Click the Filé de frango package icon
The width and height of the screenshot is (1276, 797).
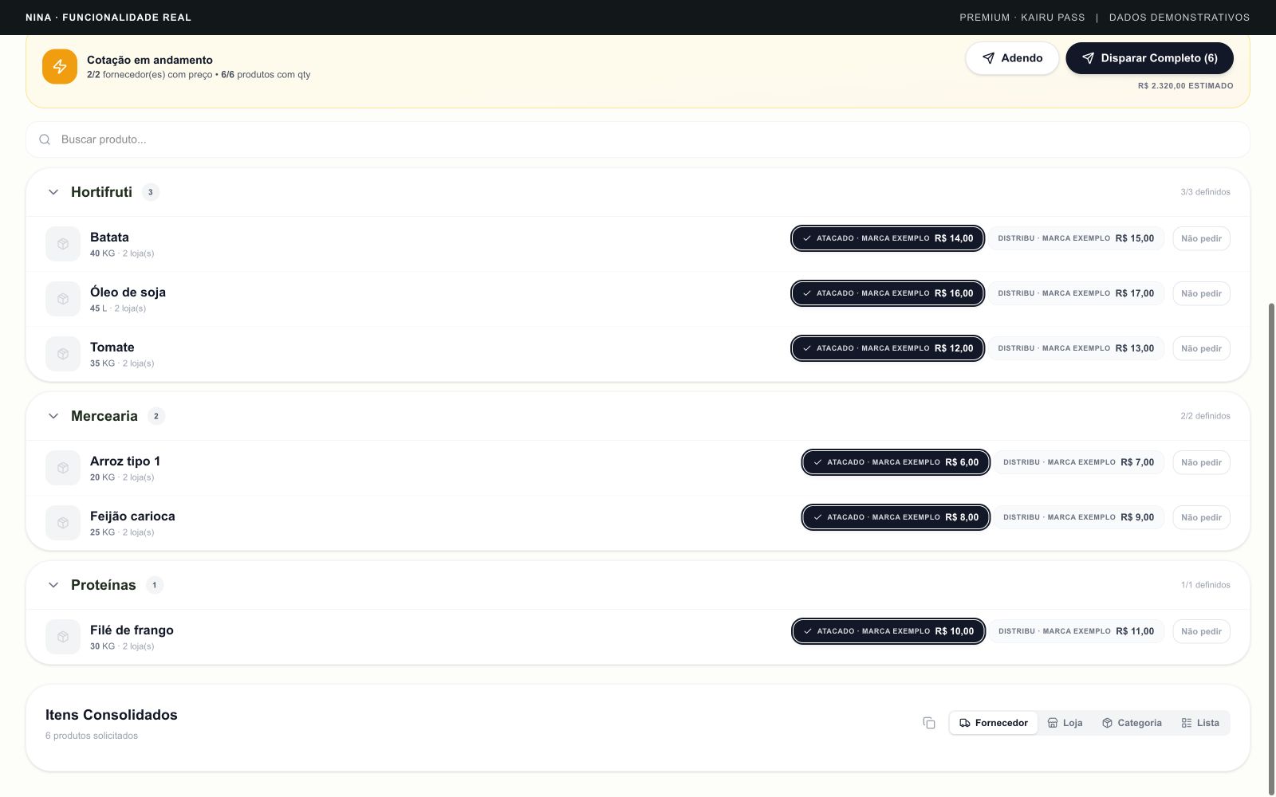pos(63,637)
